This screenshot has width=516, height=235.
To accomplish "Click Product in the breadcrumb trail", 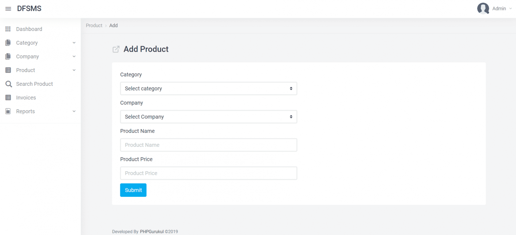I will [x=94, y=25].
